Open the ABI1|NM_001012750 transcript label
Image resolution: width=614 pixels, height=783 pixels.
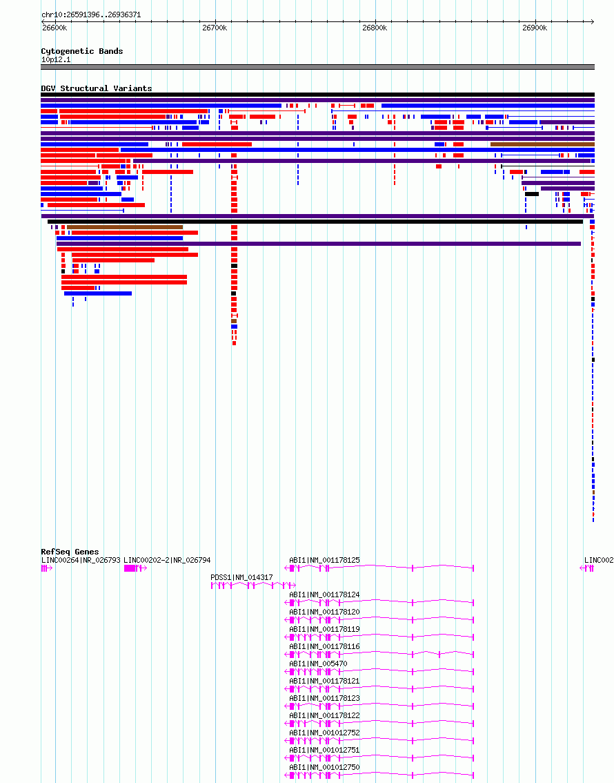coord(324,767)
